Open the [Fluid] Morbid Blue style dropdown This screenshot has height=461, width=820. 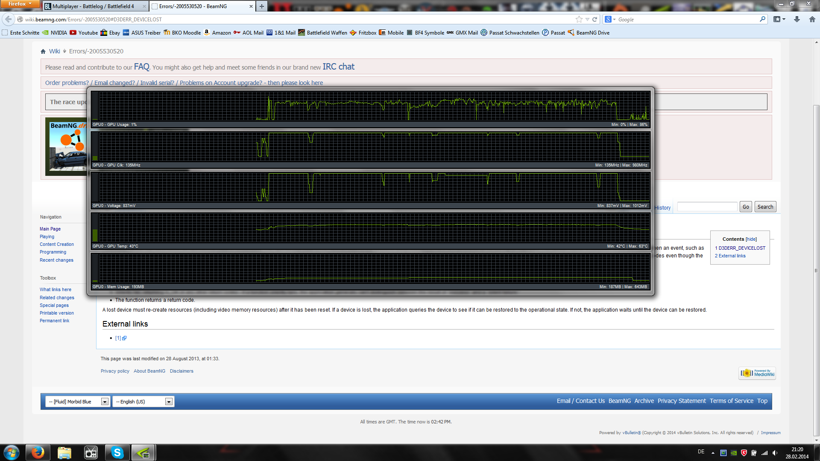pos(77,402)
